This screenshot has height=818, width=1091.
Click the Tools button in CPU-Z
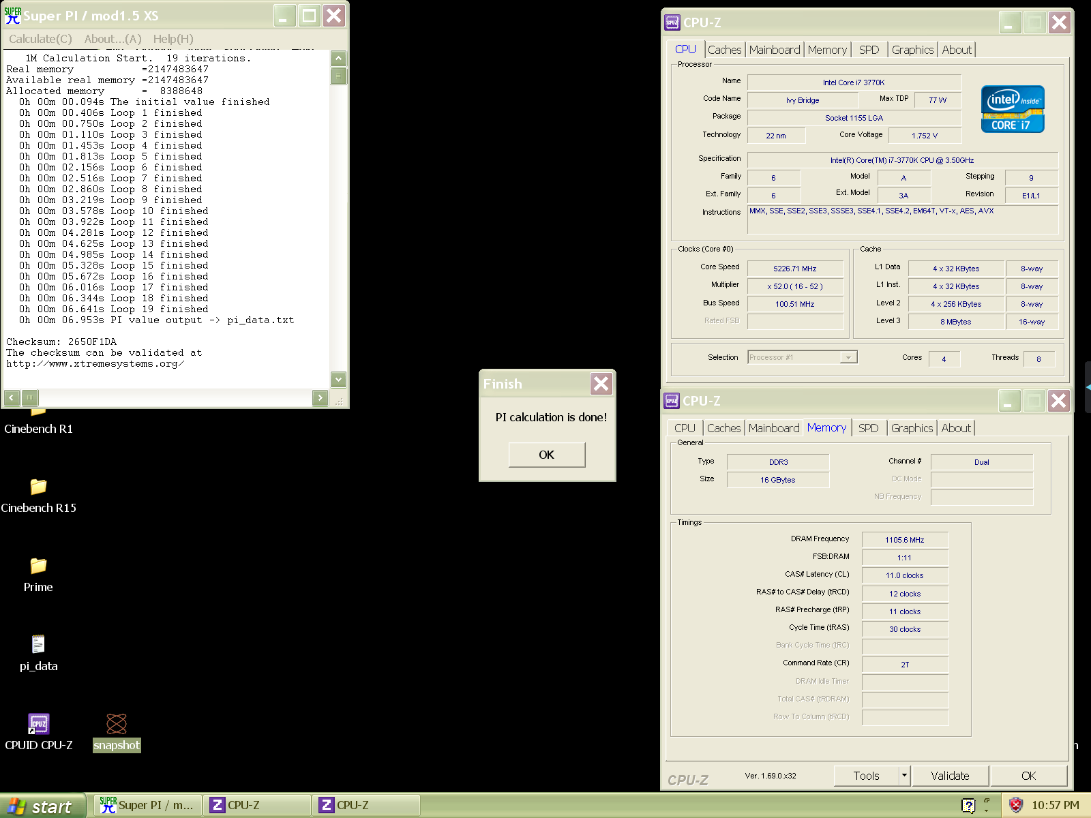(x=866, y=776)
